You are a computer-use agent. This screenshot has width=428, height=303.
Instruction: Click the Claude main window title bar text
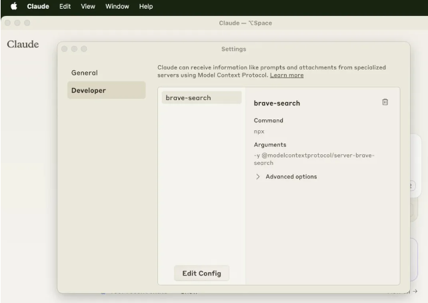click(245, 23)
